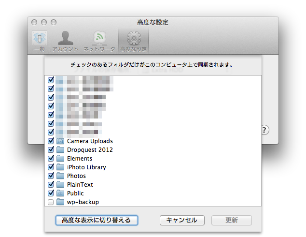The height and width of the screenshot is (237, 306).
Task: Uncheck the first blurred folder checkbox
Action: point(51,80)
